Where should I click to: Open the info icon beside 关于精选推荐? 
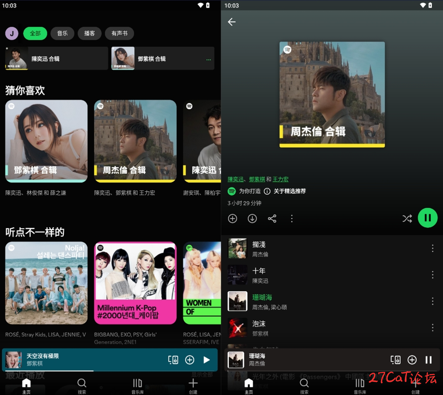(267, 191)
